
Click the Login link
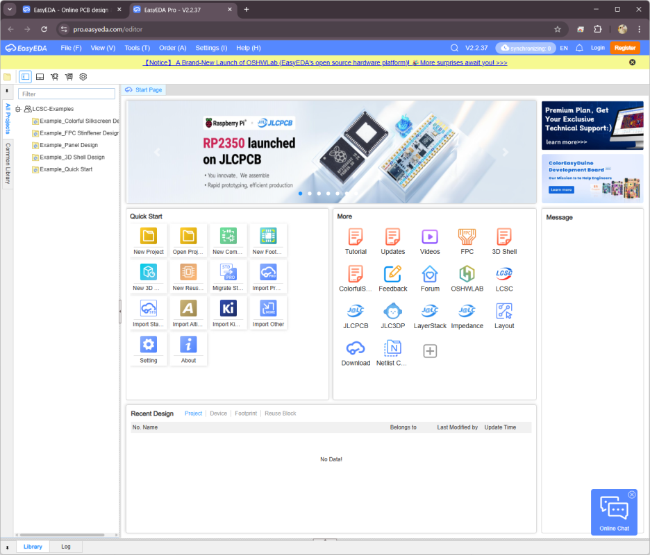(x=597, y=48)
